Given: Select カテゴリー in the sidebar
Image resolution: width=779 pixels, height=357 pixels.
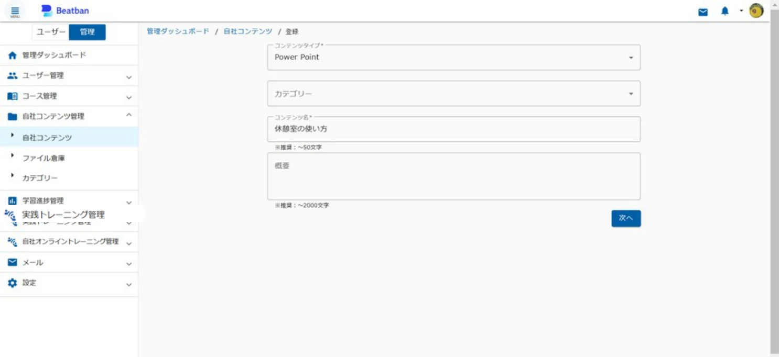Looking at the screenshot, I should click(x=69, y=178).
